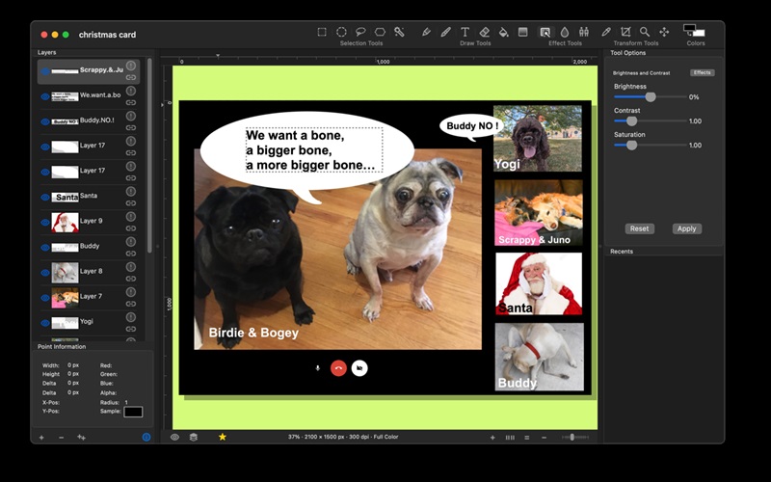The image size is (771, 482).
Task: Select the Eraser tool
Action: click(485, 32)
